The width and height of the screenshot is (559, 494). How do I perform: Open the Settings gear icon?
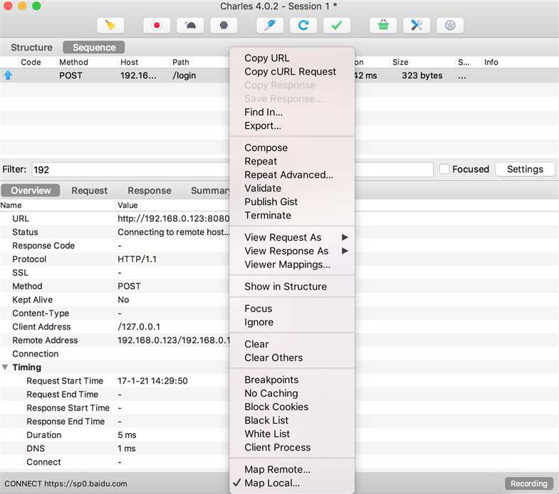coord(450,26)
